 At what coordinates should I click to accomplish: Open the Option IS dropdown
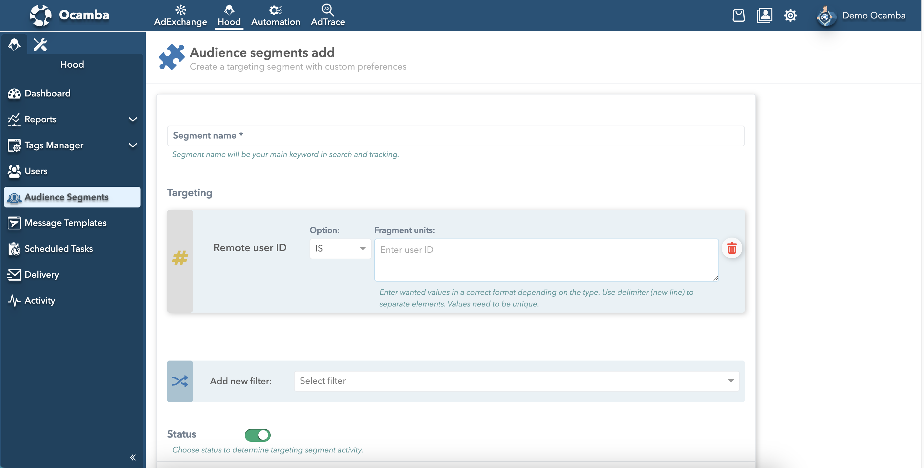[340, 248]
